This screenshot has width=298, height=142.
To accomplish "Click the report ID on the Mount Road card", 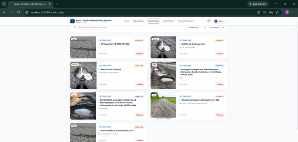I will click(105, 66).
